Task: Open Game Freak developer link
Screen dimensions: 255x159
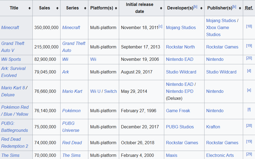Action: tap(178, 111)
